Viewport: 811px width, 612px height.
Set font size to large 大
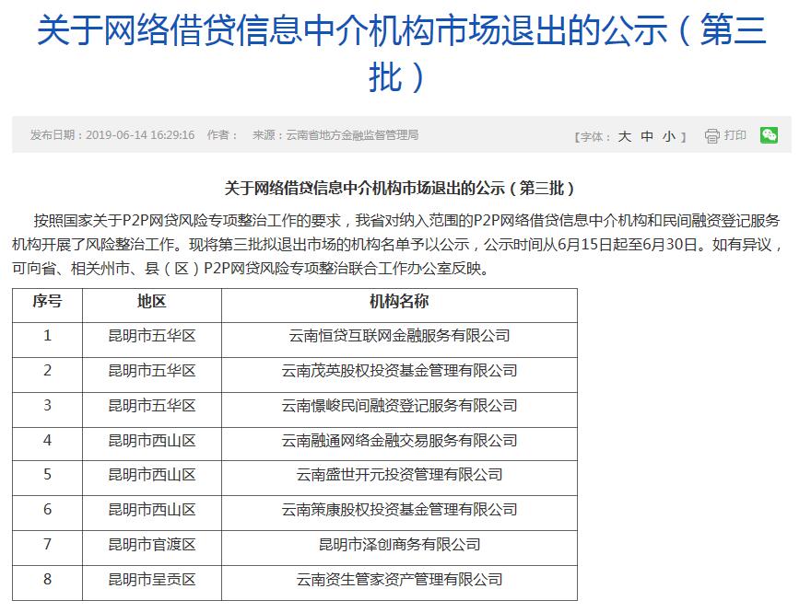[x=624, y=136]
